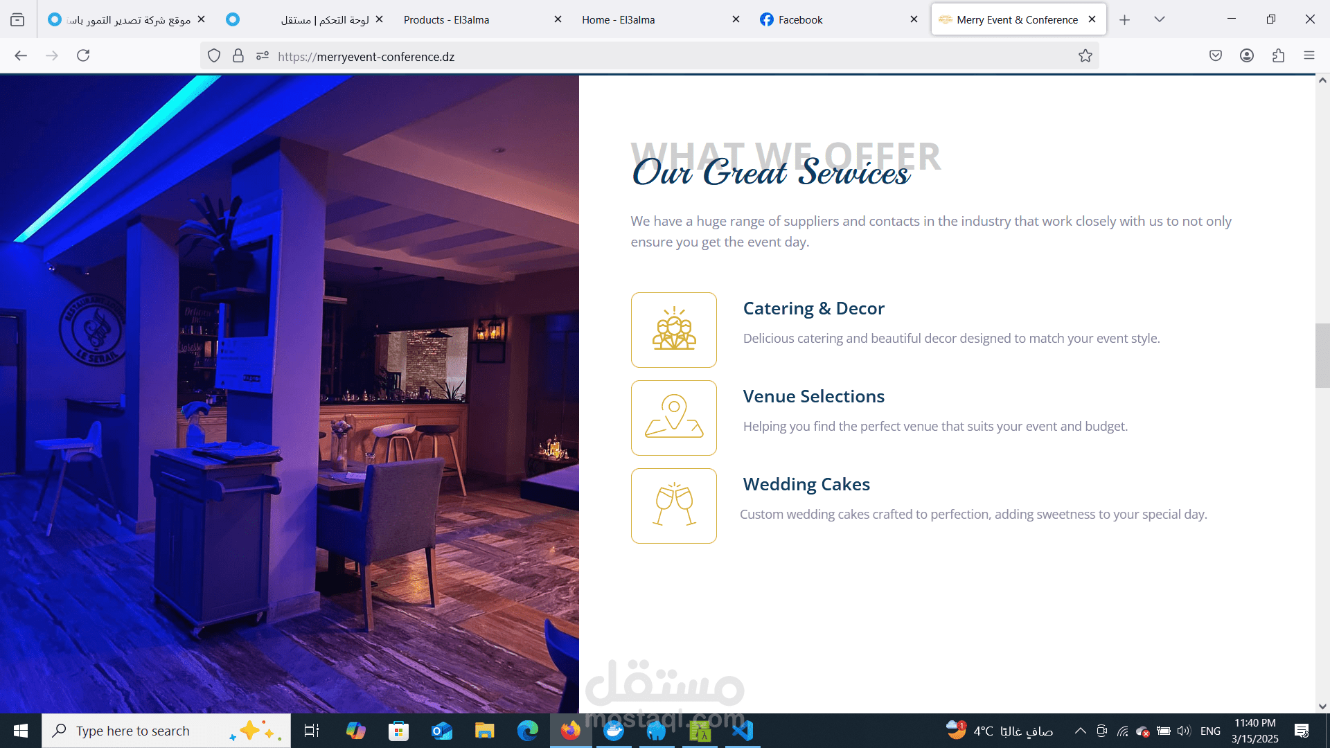Open site permissions icon in address bar
Viewport: 1330px width, 748px height.
[262, 56]
